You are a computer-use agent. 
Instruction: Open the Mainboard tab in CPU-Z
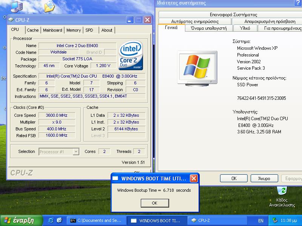click(52, 30)
